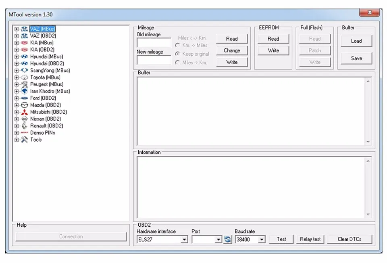387x263 pixels.
Task: Click the Renault logo icon
Action: 24,126
